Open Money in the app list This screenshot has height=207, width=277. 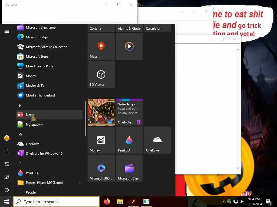click(x=50, y=76)
